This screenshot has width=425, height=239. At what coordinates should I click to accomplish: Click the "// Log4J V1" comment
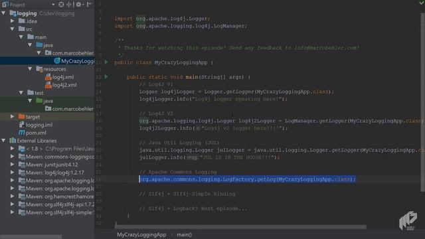click(x=156, y=84)
